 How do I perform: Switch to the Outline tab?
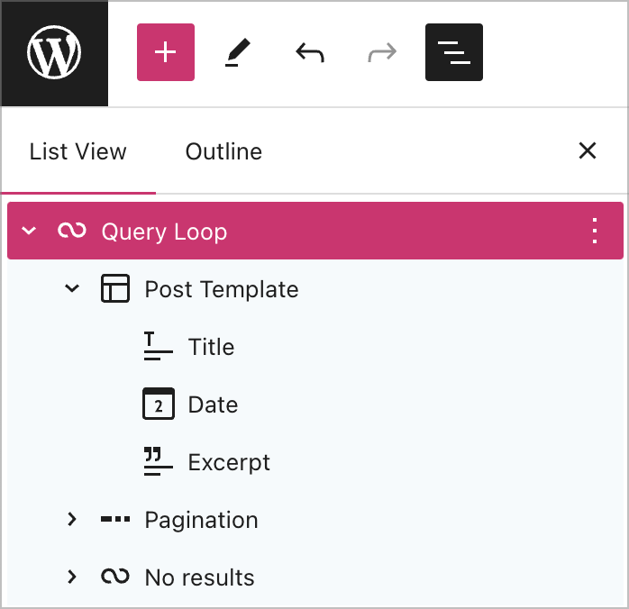[223, 151]
